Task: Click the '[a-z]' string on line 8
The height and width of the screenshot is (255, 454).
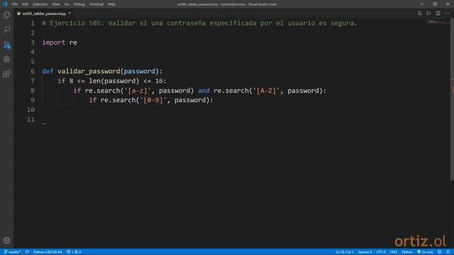Action: pyautogui.click(x=138, y=91)
